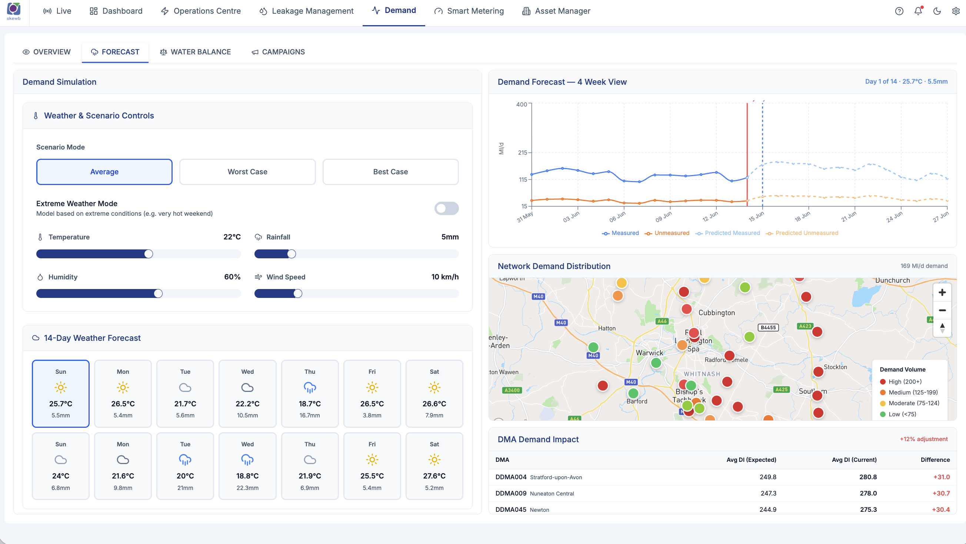
Task: Open settings gear icon
Action: (x=956, y=11)
